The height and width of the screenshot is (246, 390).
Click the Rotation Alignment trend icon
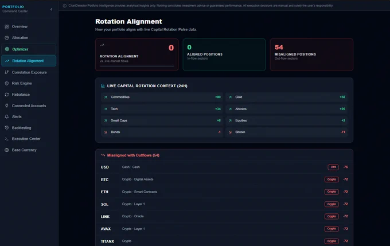(7, 61)
